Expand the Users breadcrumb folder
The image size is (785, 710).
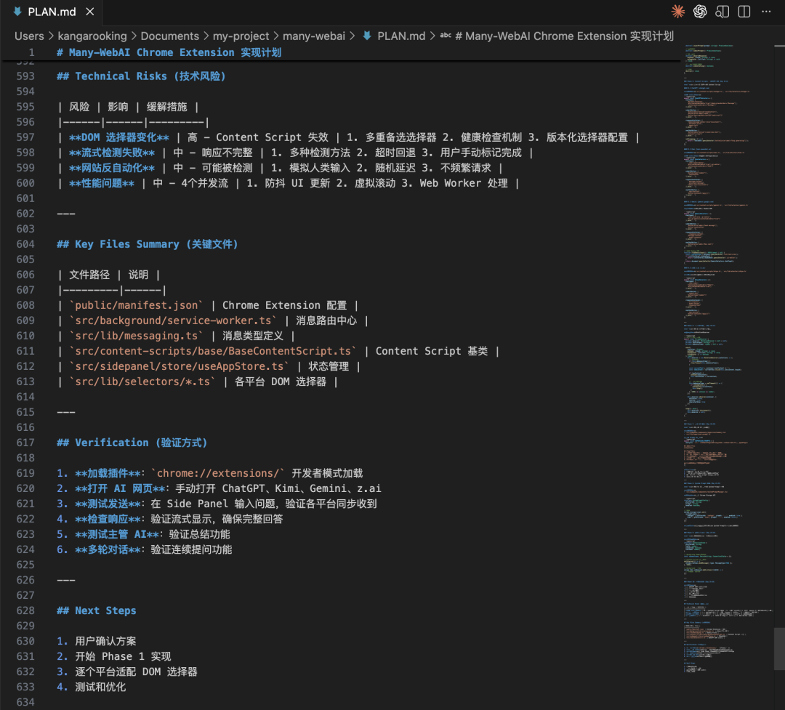click(29, 36)
